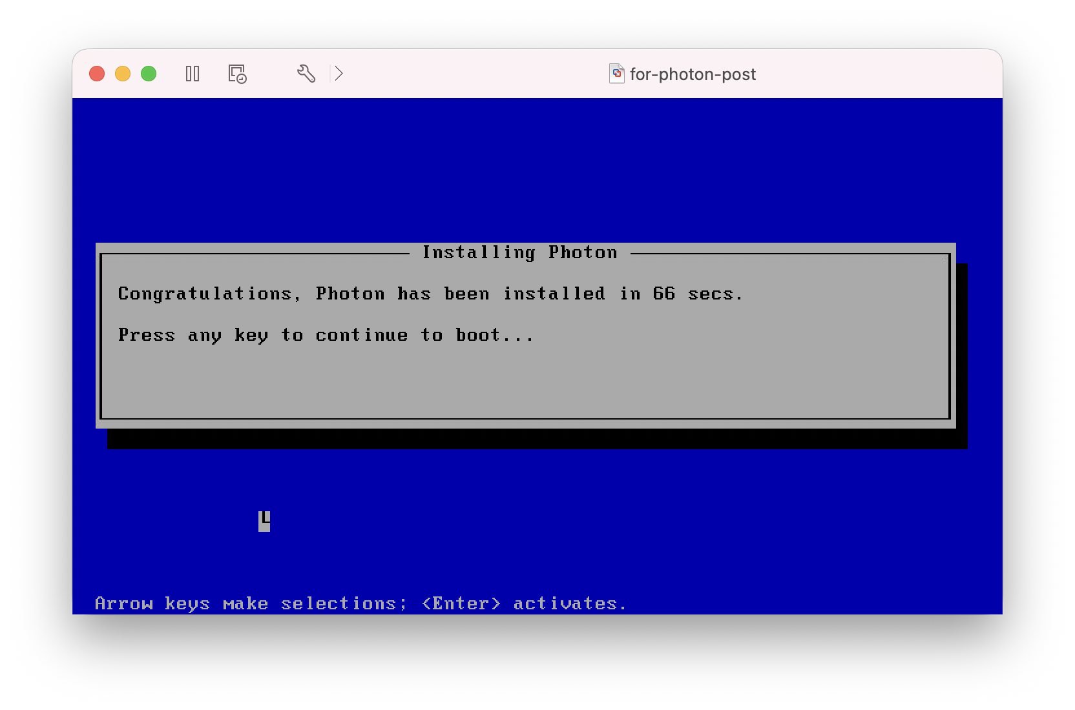Image resolution: width=1075 pixels, height=710 pixels.
Task: Enter full screen with green button
Action: 149,74
